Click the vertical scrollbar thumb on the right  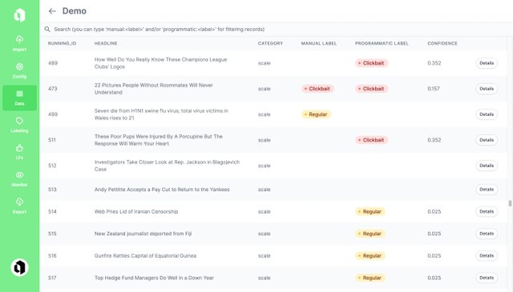tap(510, 203)
